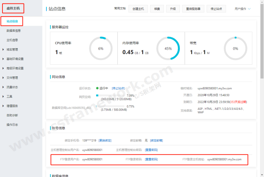Click the 网站信息 section heading

[58, 77]
